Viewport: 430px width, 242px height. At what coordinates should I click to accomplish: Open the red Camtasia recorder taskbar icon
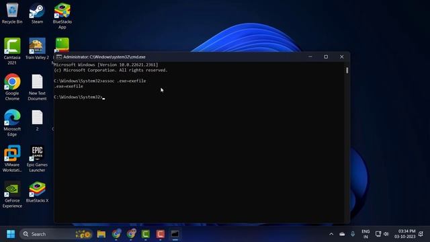click(x=161, y=234)
